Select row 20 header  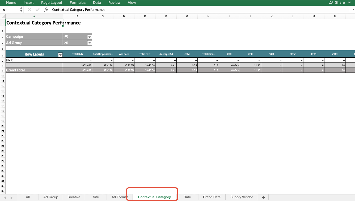pyautogui.click(x=3, y=126)
